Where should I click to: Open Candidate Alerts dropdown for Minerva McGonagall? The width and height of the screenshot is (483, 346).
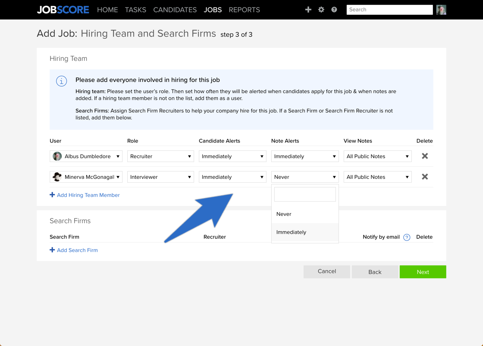(232, 177)
